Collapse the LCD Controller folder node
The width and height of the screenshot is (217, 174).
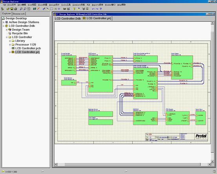click(7, 37)
